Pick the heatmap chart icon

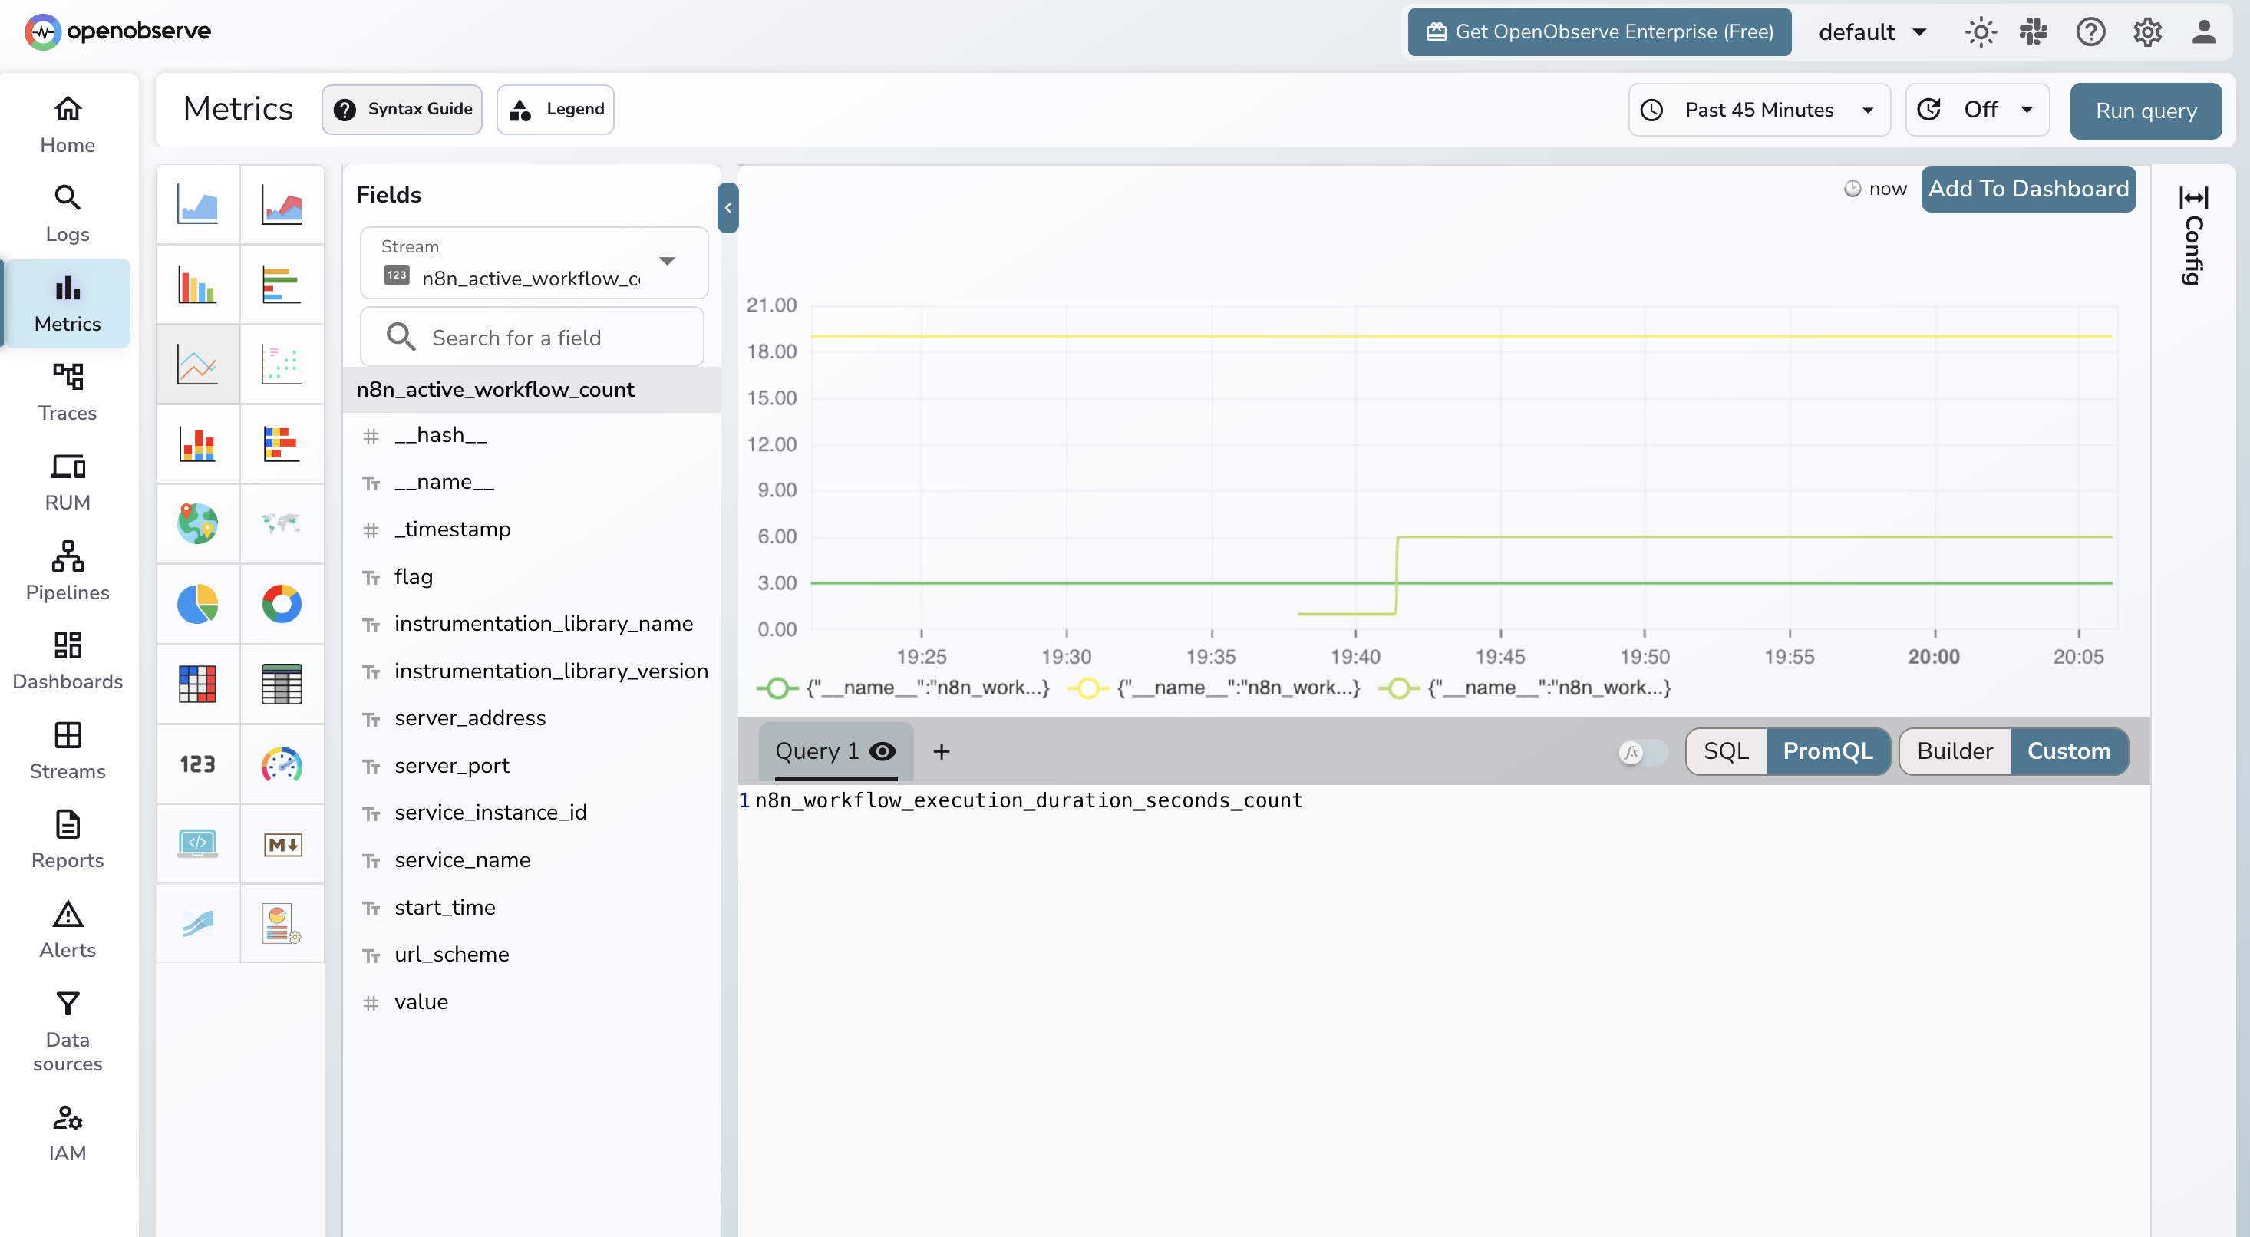point(197,684)
